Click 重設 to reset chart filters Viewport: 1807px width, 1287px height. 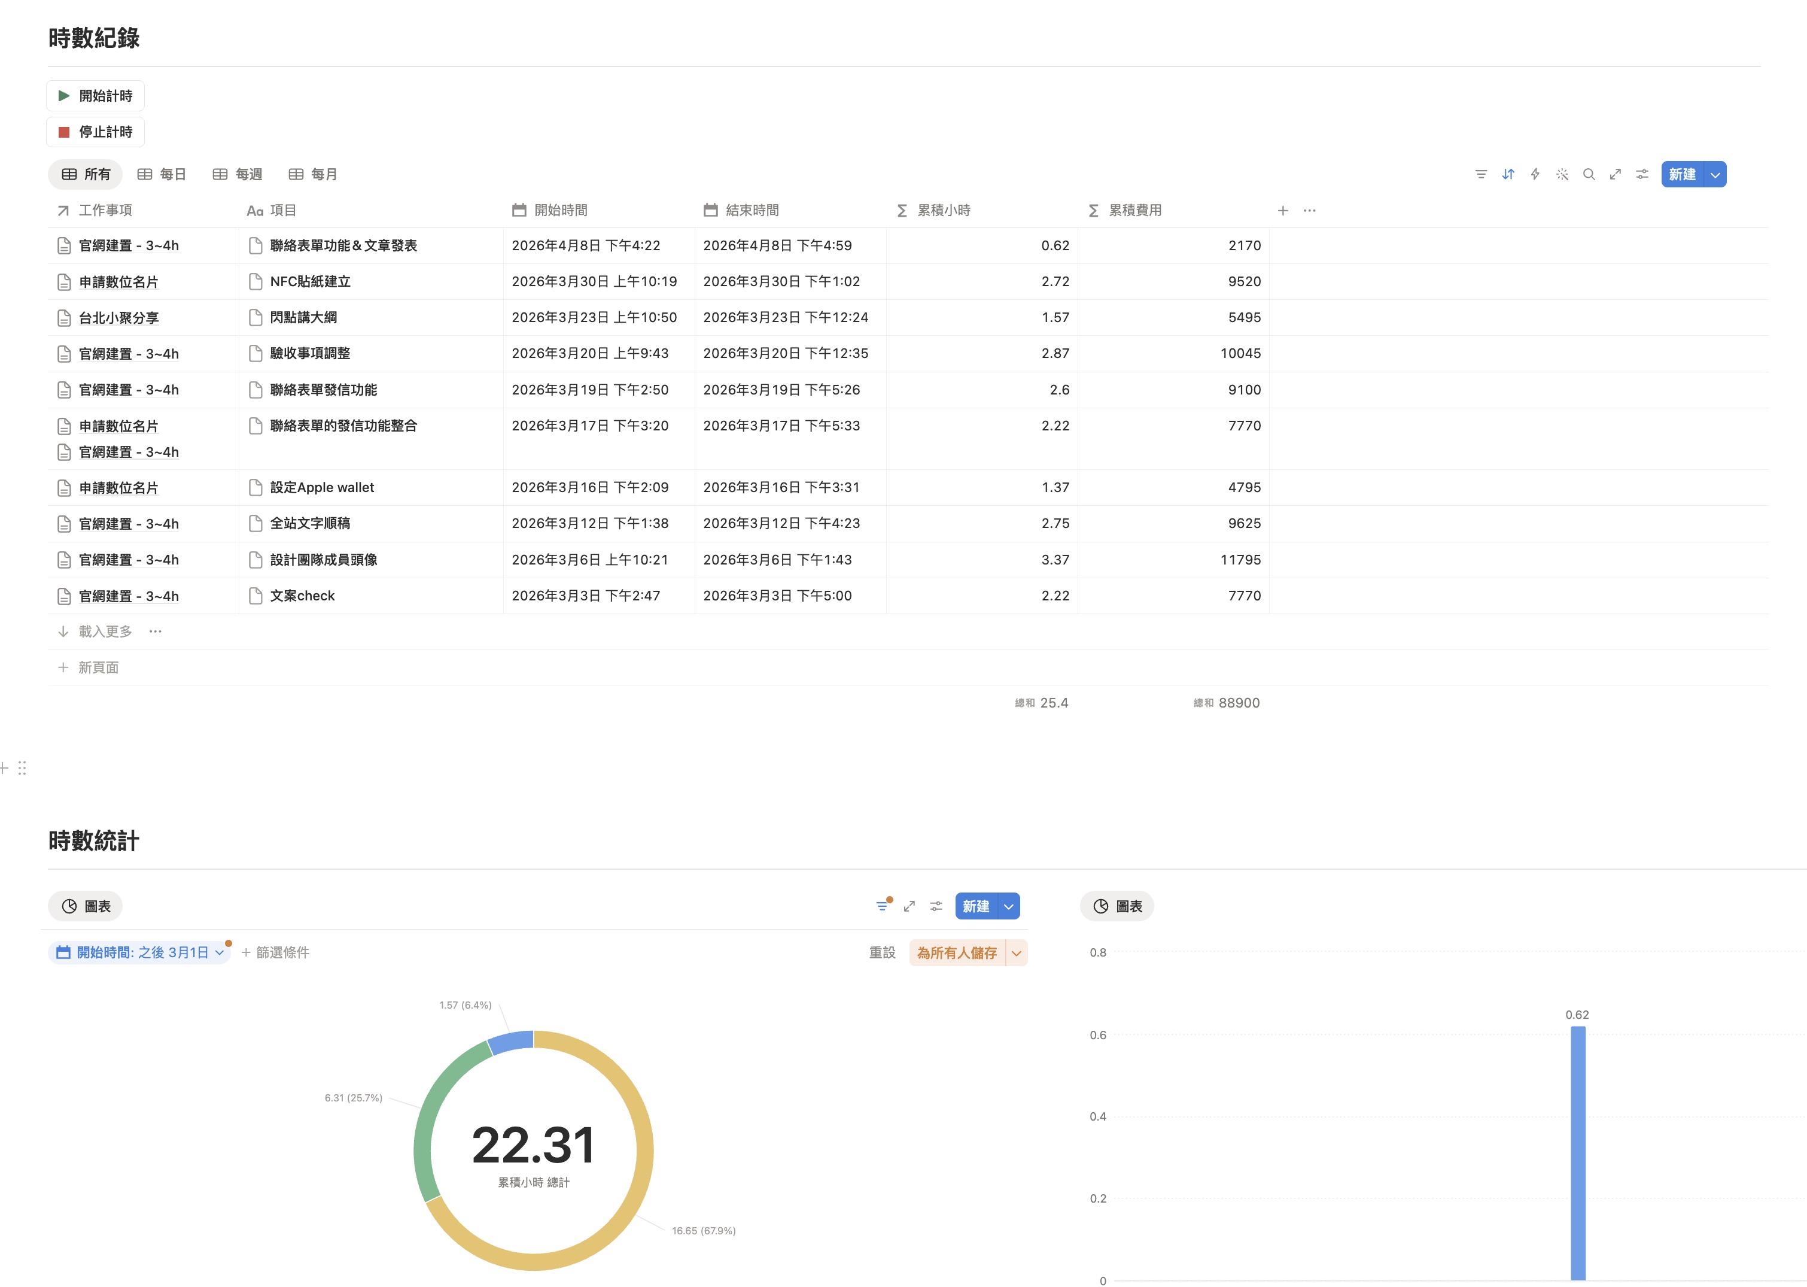pos(882,952)
